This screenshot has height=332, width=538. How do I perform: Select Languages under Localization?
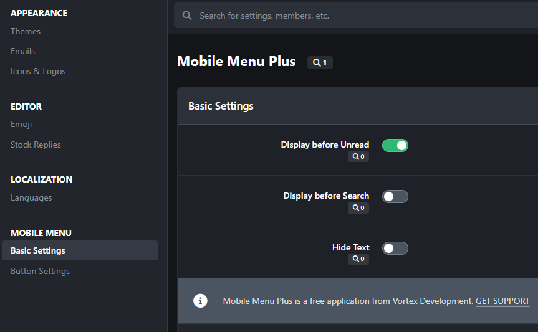point(31,197)
